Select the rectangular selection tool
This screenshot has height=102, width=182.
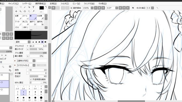pos(16,7)
